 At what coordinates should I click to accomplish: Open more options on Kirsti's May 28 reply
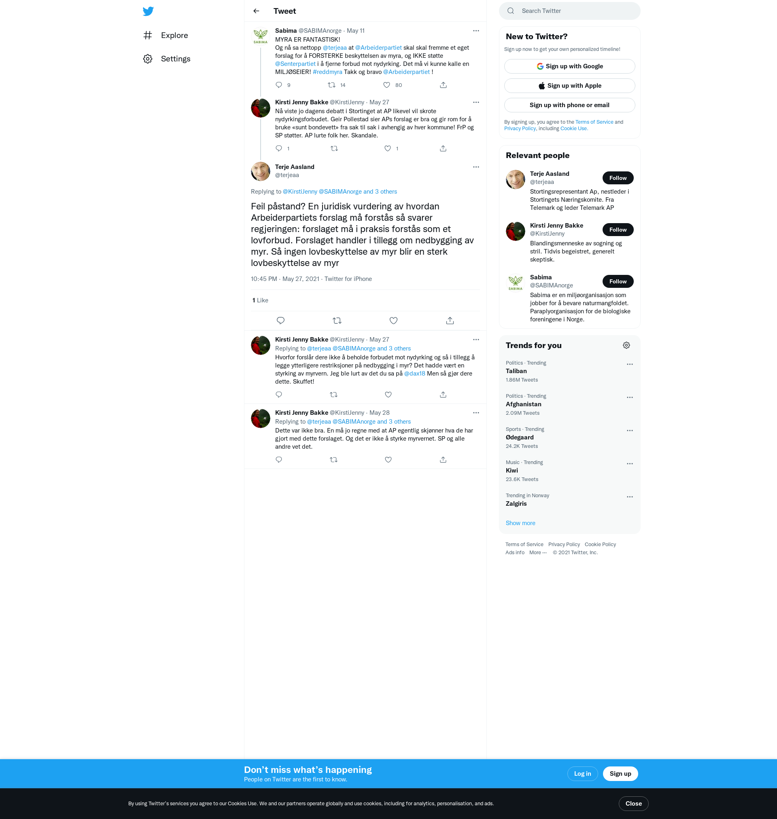476,413
